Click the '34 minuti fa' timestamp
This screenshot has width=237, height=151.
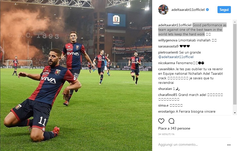click(x=166, y=134)
